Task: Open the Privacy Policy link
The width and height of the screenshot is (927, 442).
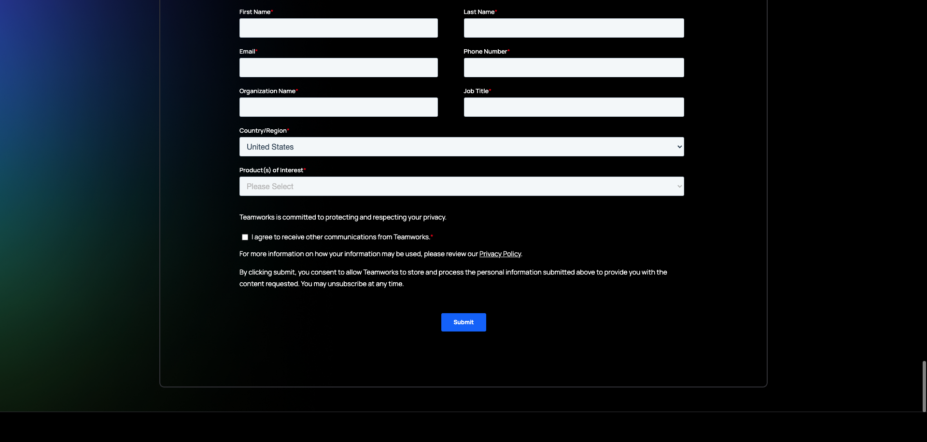Action: 500,254
